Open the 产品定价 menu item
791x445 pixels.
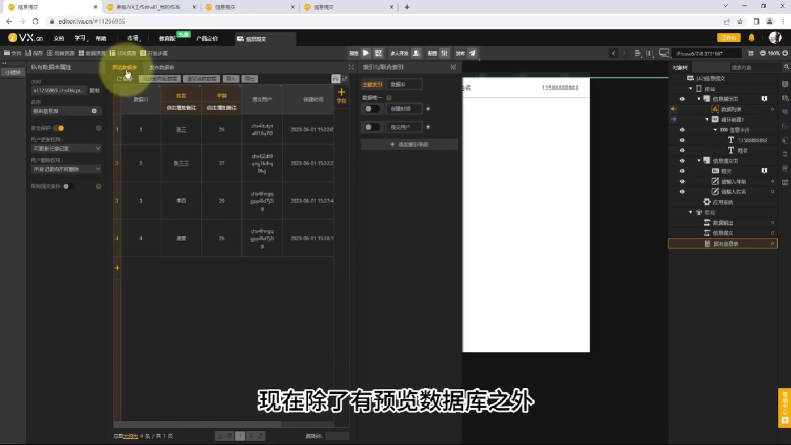coord(207,38)
